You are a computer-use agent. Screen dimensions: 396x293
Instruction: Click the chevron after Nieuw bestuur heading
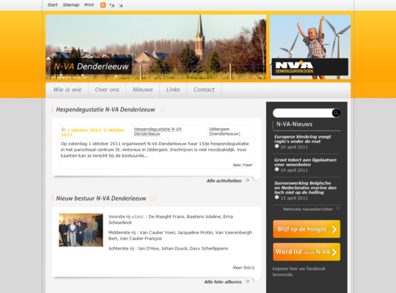153,199
